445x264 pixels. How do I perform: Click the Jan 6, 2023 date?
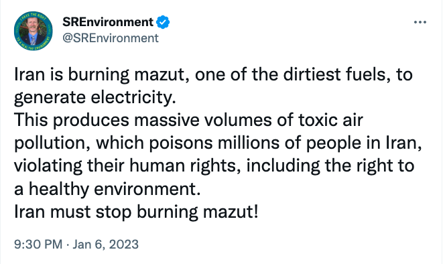[x=106, y=245]
